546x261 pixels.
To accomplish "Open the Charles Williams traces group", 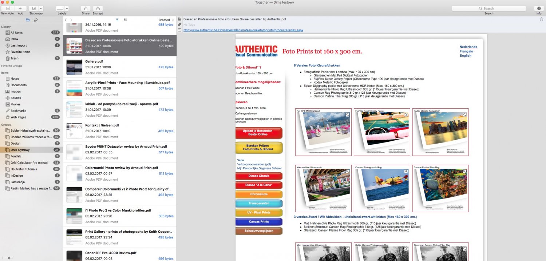I will pos(31,137).
